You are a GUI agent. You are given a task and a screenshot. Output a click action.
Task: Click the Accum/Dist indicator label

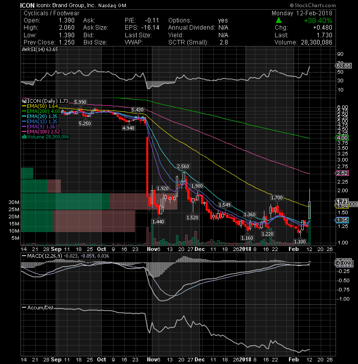(38, 308)
